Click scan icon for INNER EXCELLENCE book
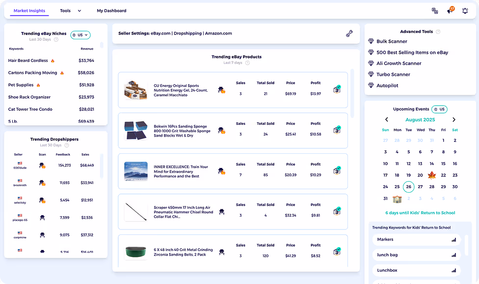 pyautogui.click(x=221, y=171)
